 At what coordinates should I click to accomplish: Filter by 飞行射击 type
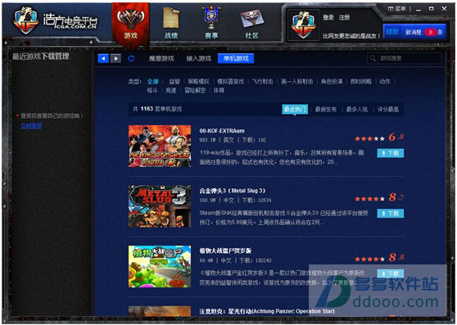[262, 82]
